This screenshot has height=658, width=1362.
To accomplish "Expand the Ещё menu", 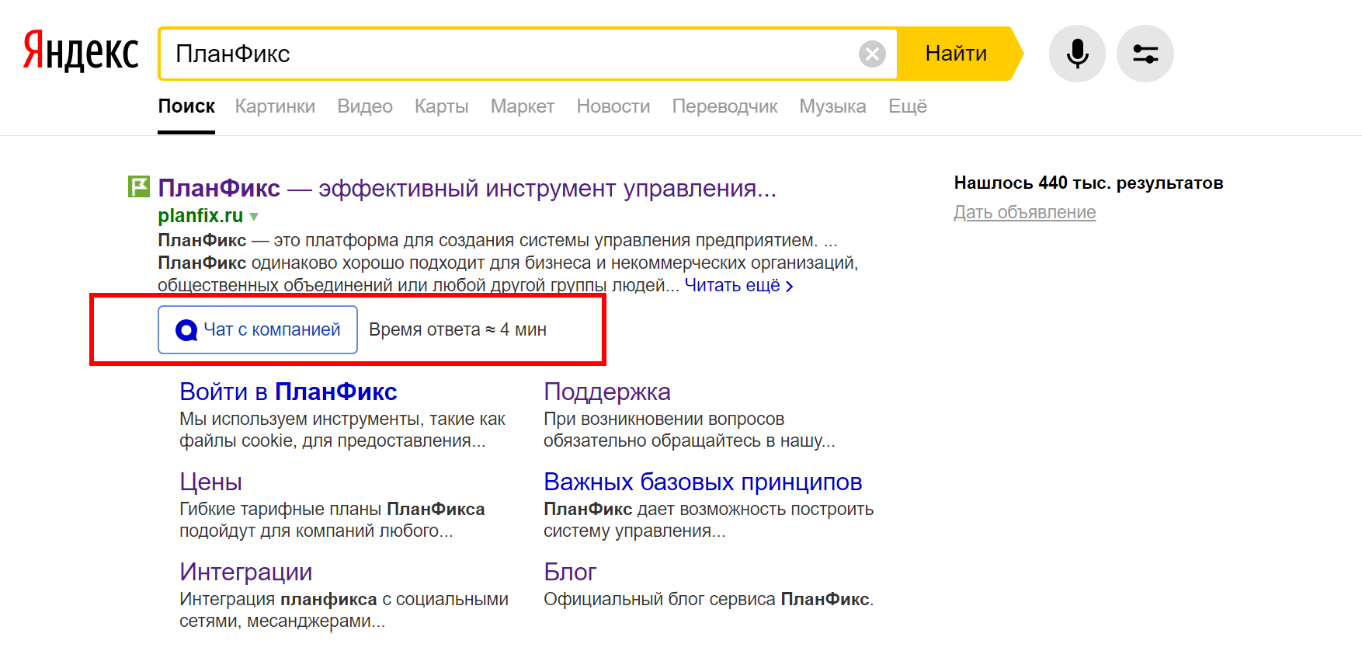I will tap(908, 106).
